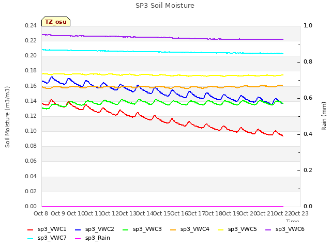
Task: Click the 1.0 right axis tick label
Action: [x=308, y=26]
